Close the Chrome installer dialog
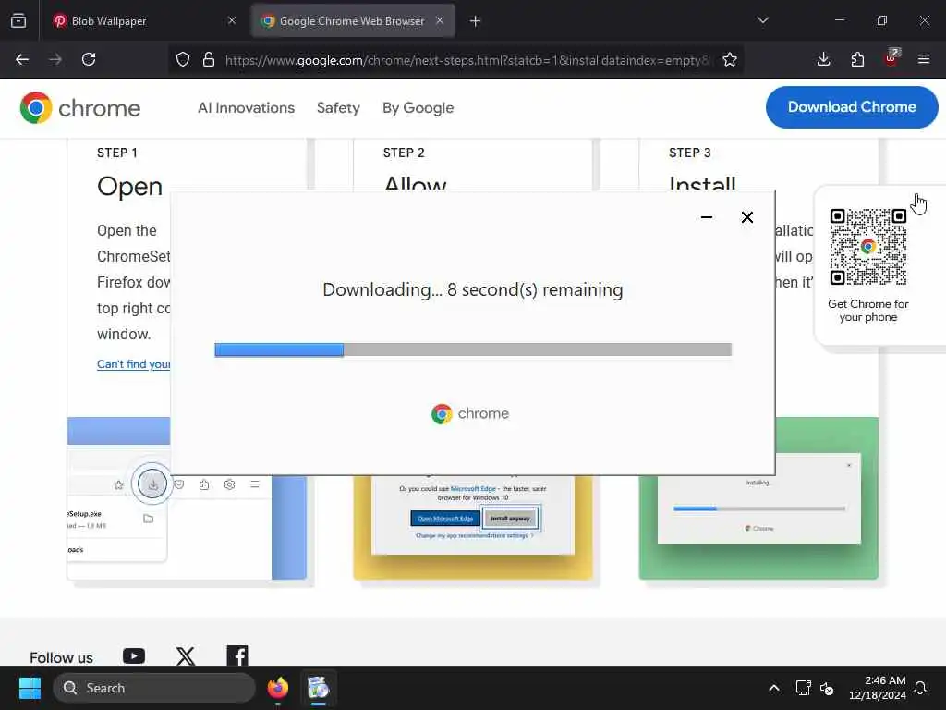Viewport: 946px width, 710px height. coord(746,217)
